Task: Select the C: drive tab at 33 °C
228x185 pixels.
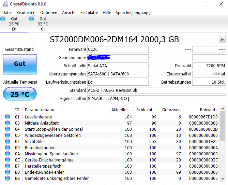Action: pos(43,24)
